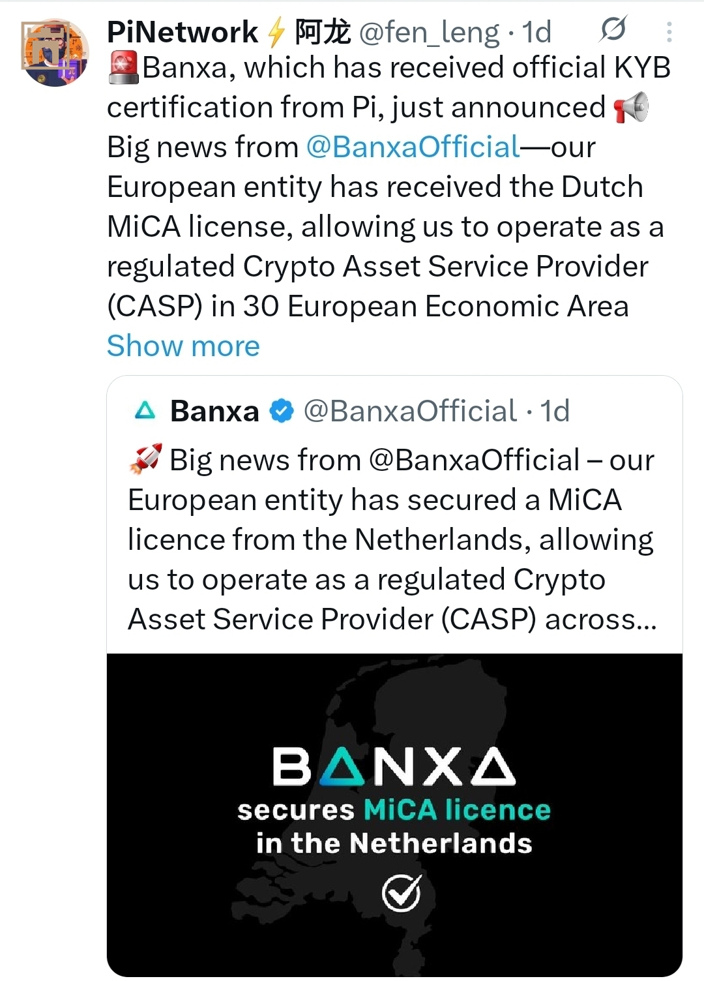Image resolution: width=704 pixels, height=981 pixels.
Task: Click the bold Banxa name in quoted tweet
Action: pyautogui.click(x=214, y=411)
